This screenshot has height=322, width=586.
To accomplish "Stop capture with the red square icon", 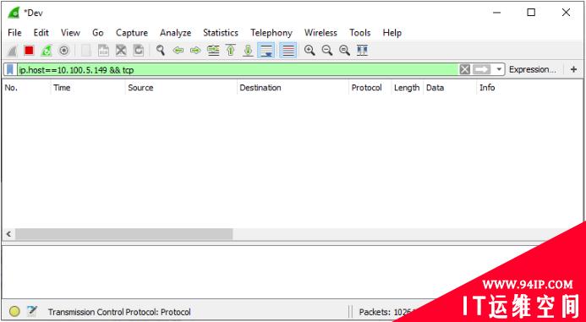I will click(x=29, y=50).
